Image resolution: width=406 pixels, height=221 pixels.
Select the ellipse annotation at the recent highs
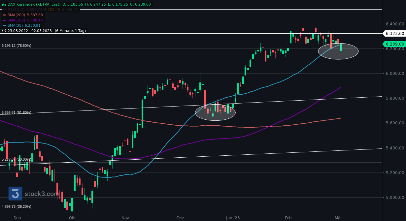tap(338, 51)
